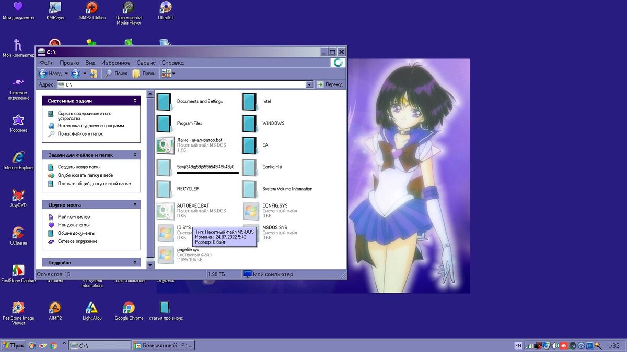The image size is (627, 352).
Task: Collapse the Системные задачи panel
Action: click(135, 101)
